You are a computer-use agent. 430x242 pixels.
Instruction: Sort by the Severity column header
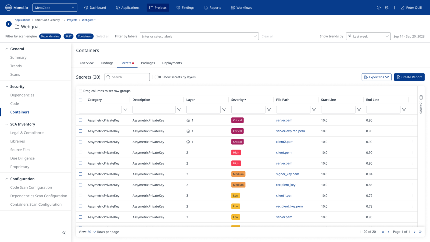pyautogui.click(x=239, y=100)
